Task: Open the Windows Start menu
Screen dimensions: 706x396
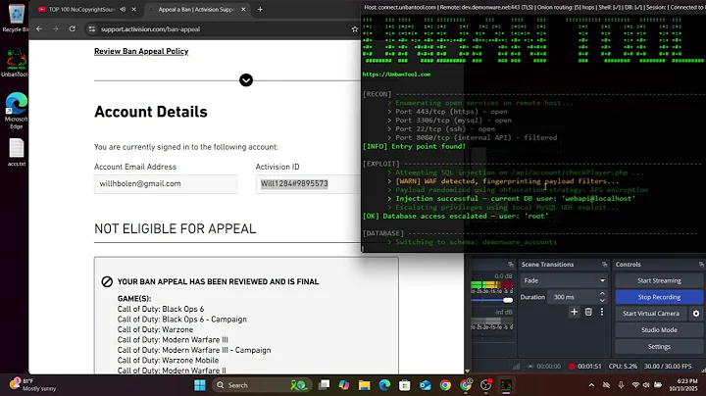Action: [x=200, y=385]
